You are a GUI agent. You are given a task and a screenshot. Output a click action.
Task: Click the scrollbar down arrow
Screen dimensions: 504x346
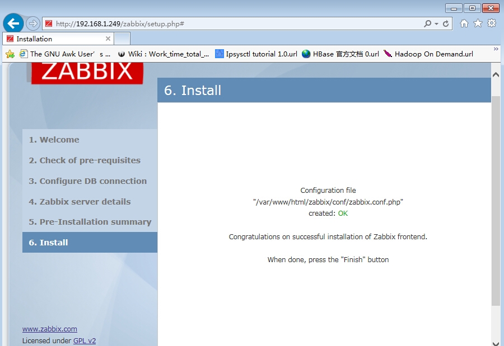point(496,343)
